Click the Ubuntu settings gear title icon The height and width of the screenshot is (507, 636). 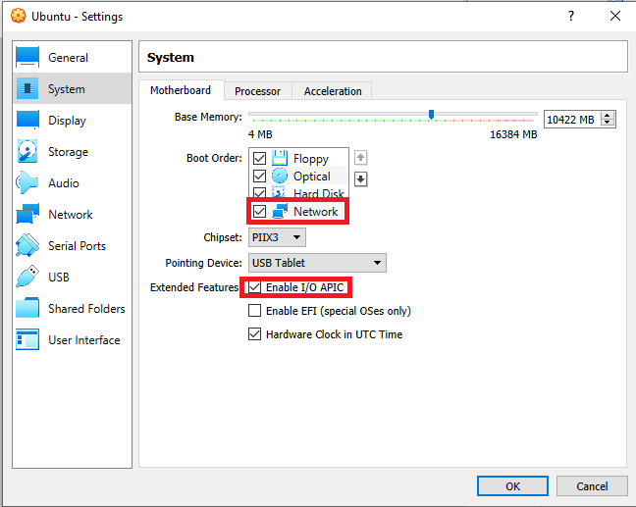tap(18, 17)
